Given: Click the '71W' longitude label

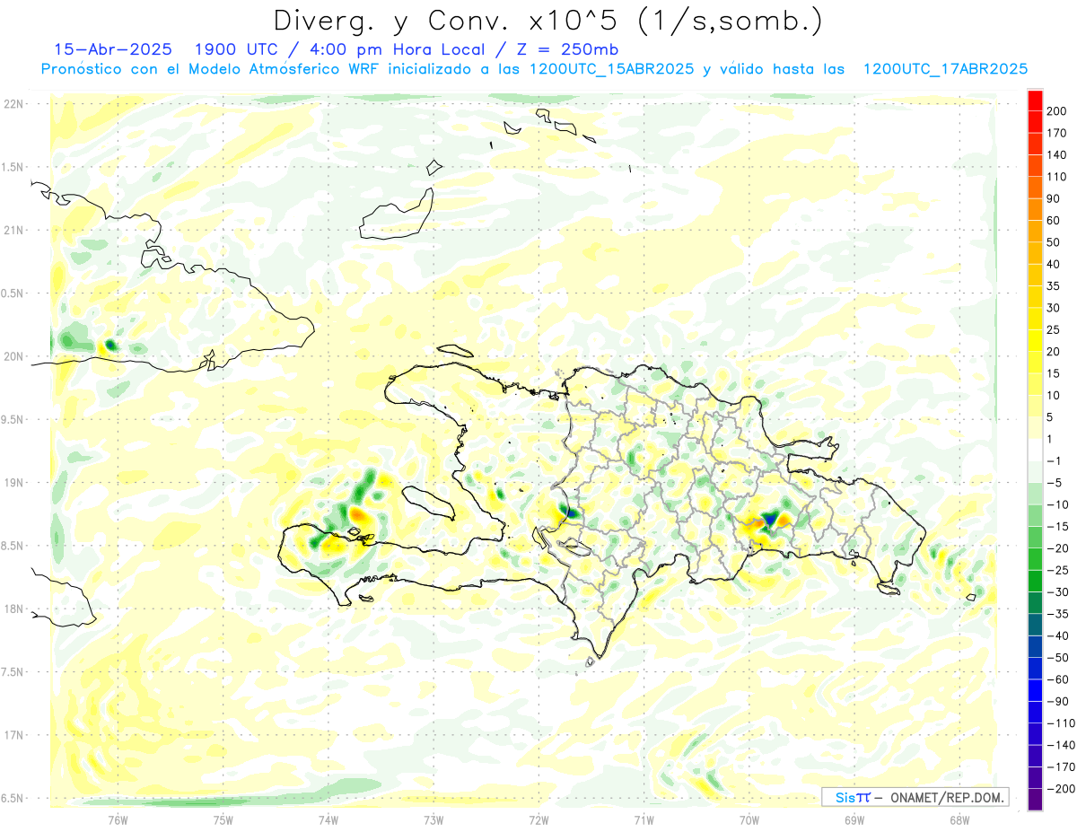Looking at the screenshot, I should pyautogui.click(x=644, y=819).
